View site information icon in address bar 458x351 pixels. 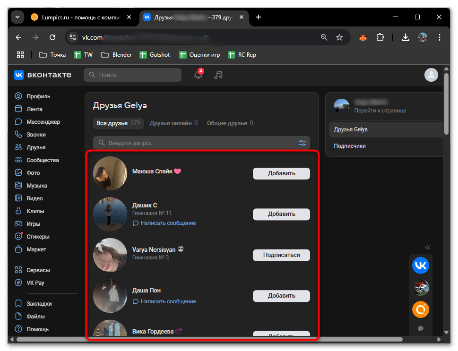point(73,37)
